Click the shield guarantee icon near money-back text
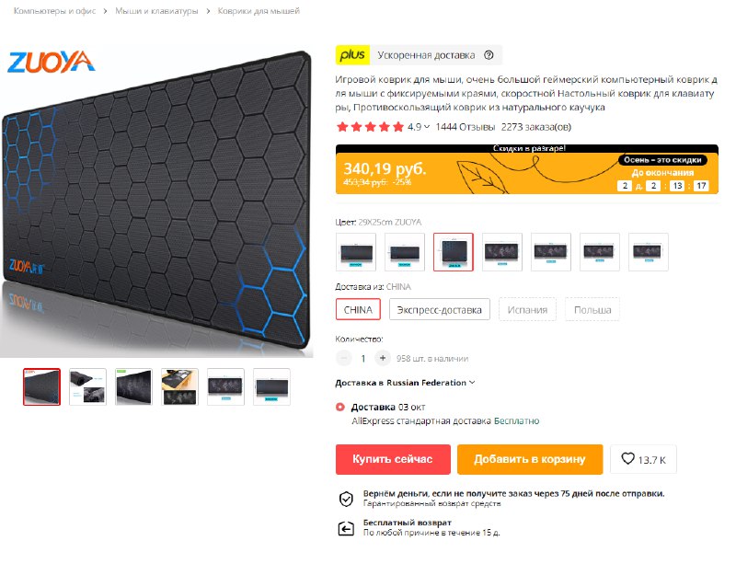The width and height of the screenshot is (736, 564). click(x=346, y=499)
